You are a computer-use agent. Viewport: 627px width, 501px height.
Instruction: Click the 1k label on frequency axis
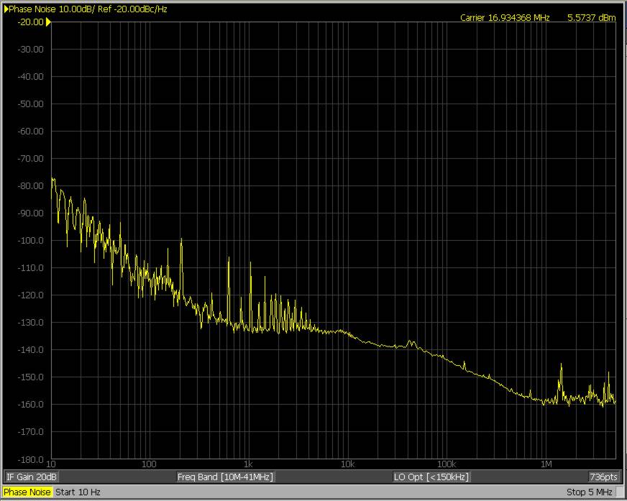click(248, 464)
